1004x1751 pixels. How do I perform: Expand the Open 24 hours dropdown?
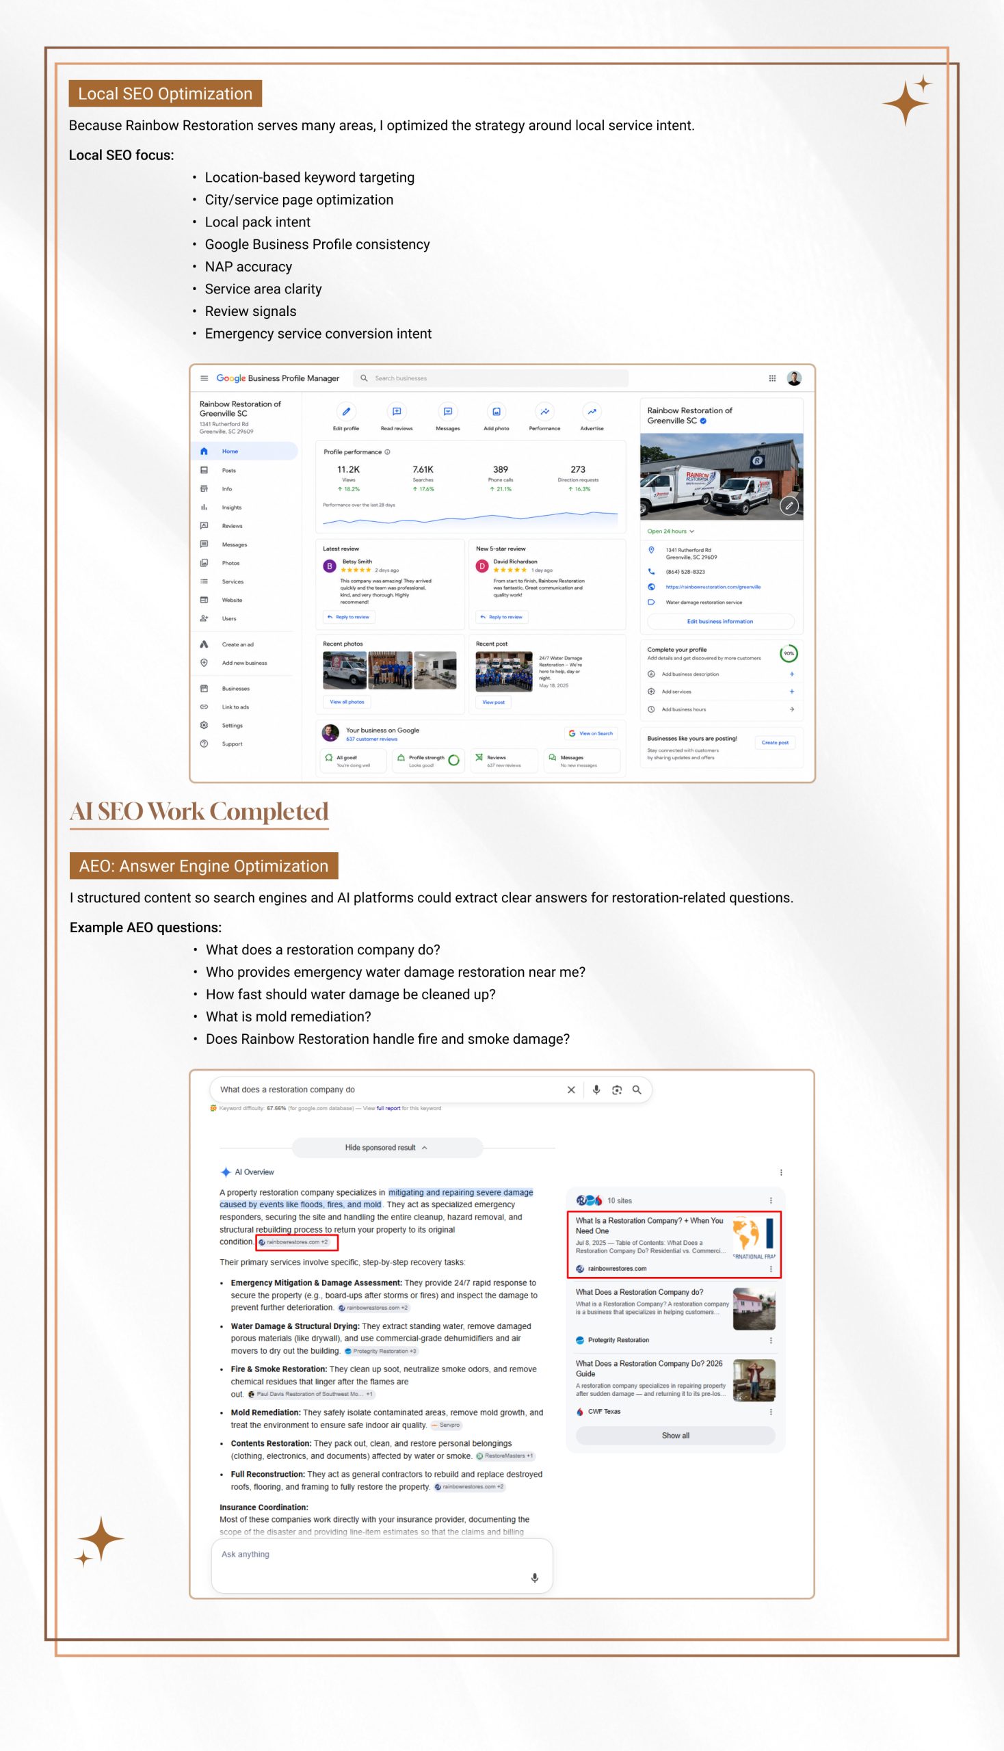[x=671, y=531]
